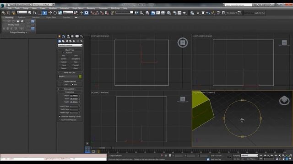Select the Cube creation method radio
Viewport: 293px width, 164px height.
(x=62, y=85)
